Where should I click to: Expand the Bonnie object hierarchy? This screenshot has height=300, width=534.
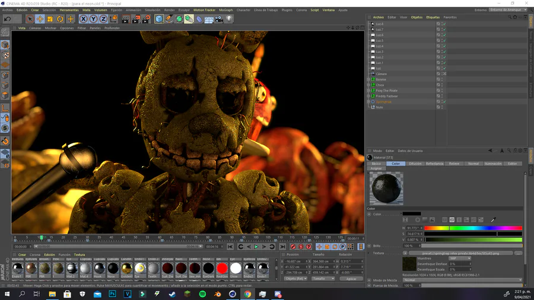[x=368, y=79]
